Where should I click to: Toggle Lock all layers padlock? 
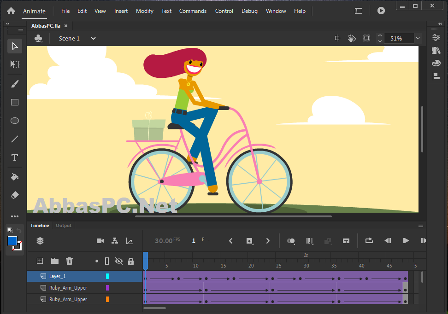pos(131,261)
